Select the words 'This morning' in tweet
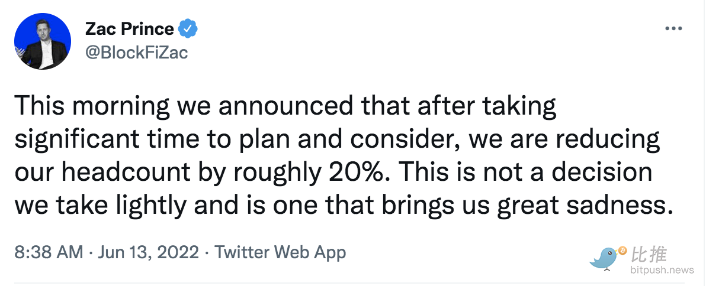This screenshot has width=706, height=286. tap(93, 107)
